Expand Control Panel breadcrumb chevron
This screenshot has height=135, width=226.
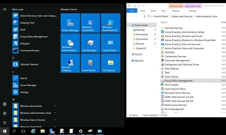coord(169,16)
